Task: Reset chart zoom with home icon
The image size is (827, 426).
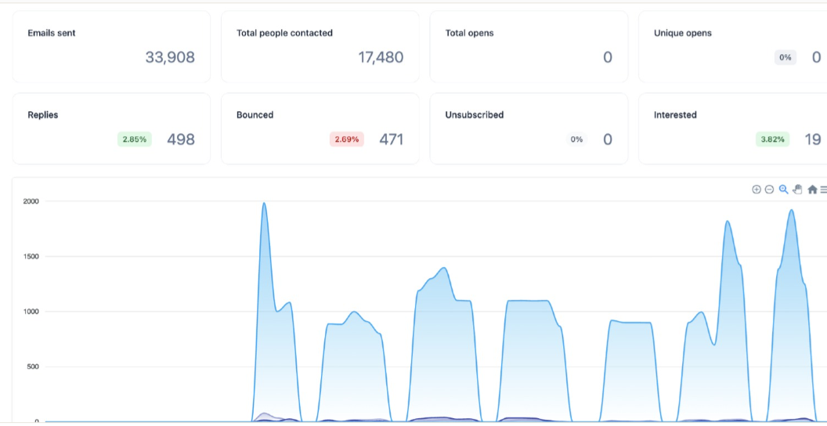Action: pos(812,190)
